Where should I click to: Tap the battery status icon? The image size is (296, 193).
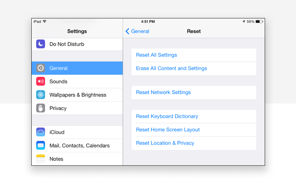point(259,21)
